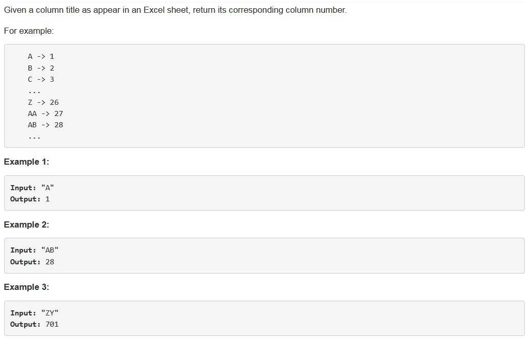
Task: Click the problem description sentence about Excel sheet
Action: (175, 10)
